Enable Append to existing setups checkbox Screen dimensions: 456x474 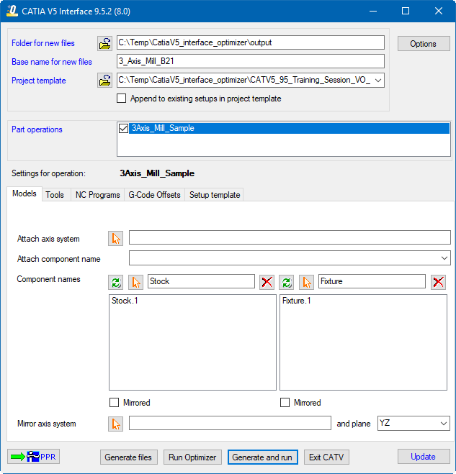(122, 99)
